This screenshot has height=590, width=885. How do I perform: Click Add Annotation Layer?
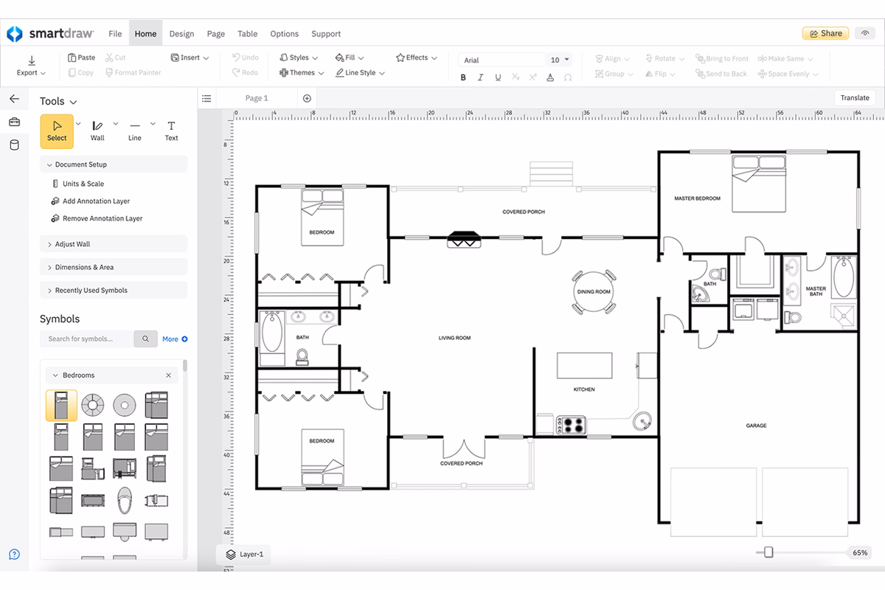90,201
